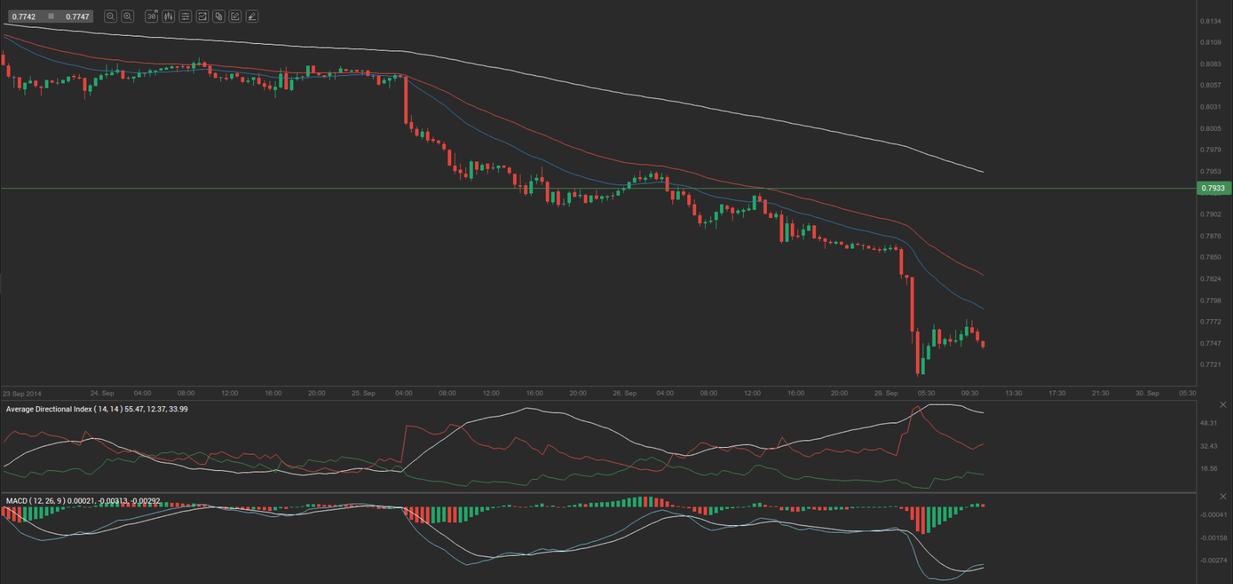The height and width of the screenshot is (584, 1233).
Task: Click the zoom out magnifier icon
Action: click(x=110, y=16)
